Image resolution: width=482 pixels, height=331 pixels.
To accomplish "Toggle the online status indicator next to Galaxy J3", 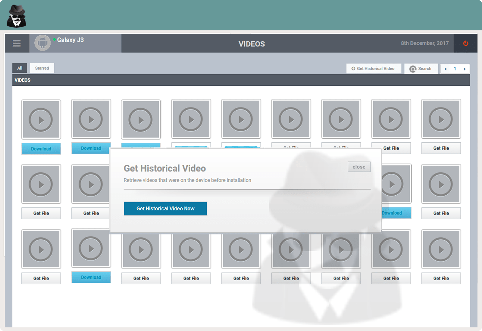I will coord(54,39).
